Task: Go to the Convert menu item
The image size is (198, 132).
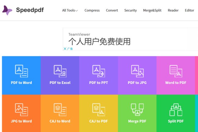Action: coord(112,10)
